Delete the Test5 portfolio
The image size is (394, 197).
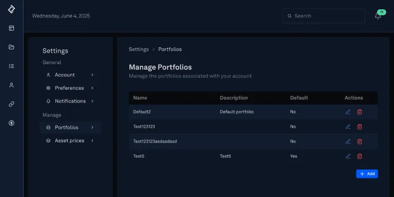click(x=360, y=156)
